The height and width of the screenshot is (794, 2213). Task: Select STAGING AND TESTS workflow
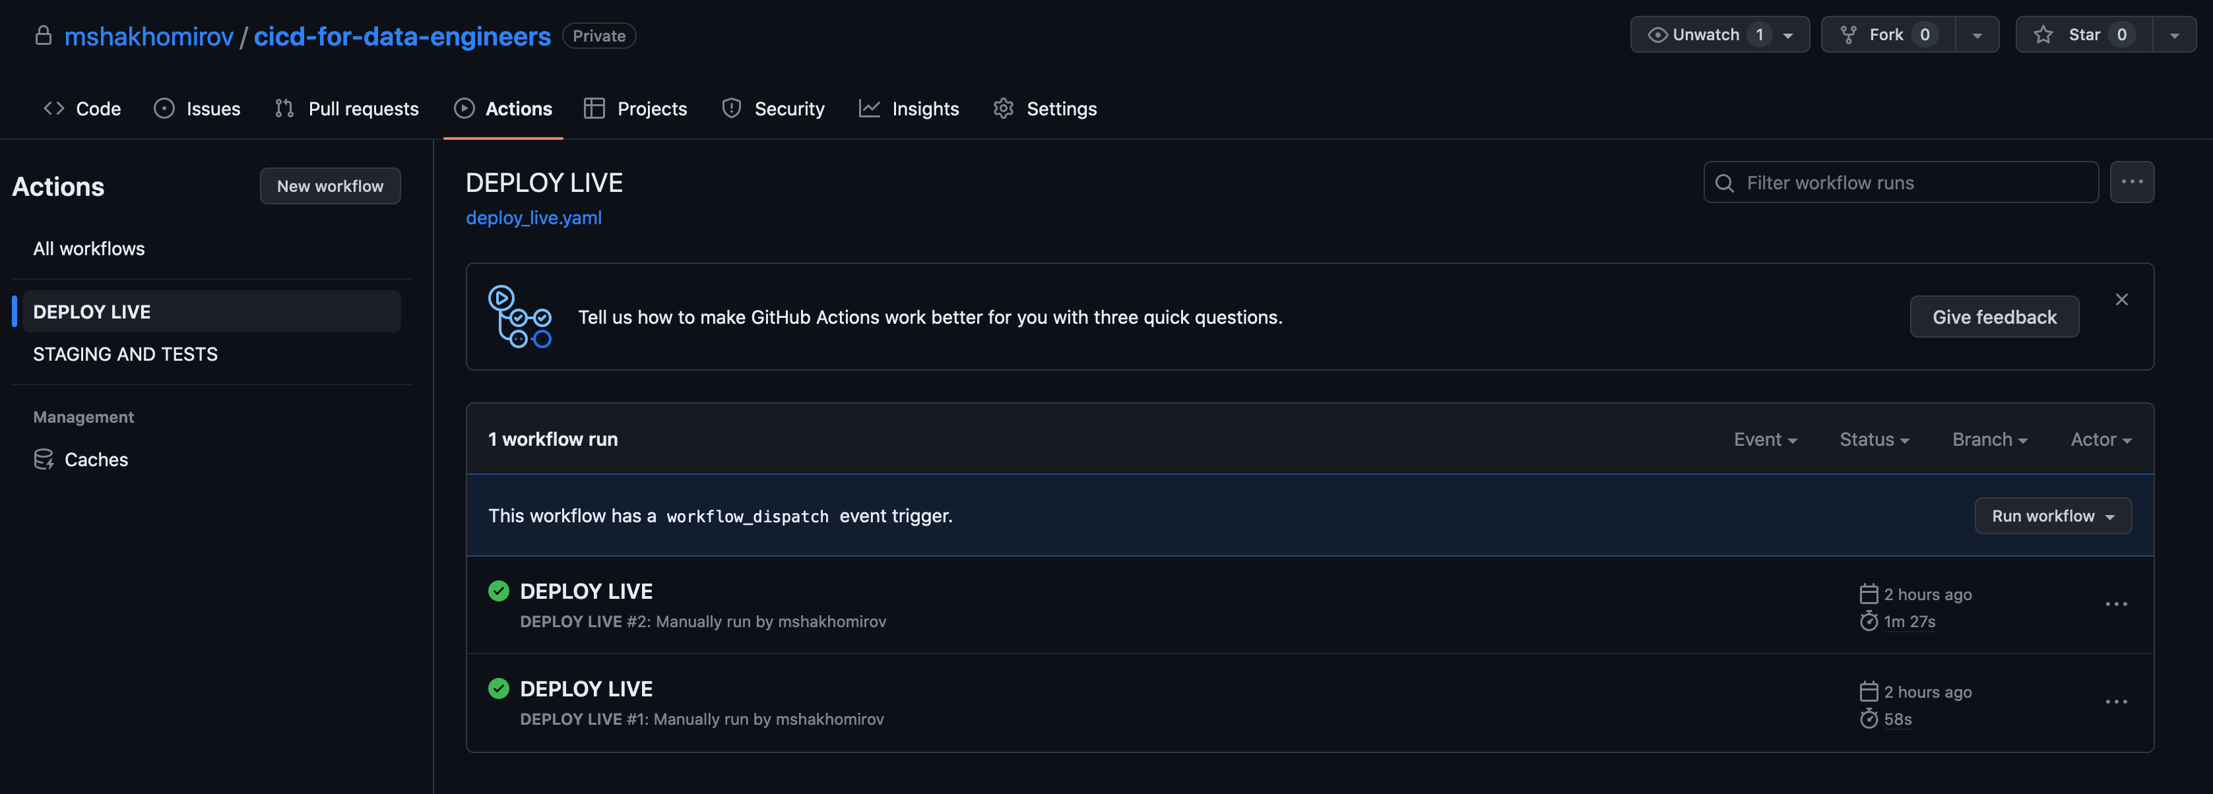point(125,353)
